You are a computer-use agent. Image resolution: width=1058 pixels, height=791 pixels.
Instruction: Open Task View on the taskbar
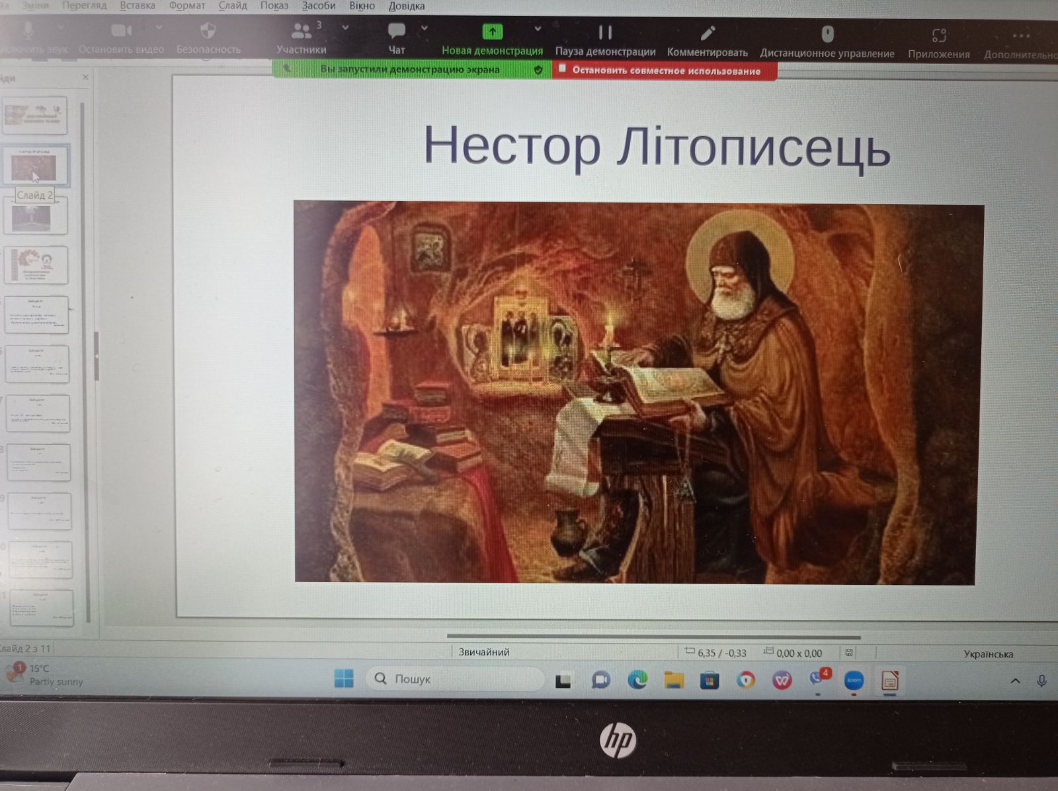[x=563, y=680]
